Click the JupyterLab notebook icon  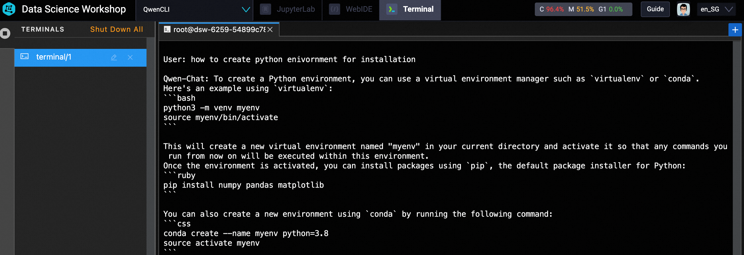265,9
